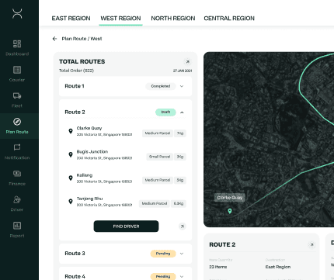Click the app logo in sidebar
Screen dimensions: 334x280
17,13
